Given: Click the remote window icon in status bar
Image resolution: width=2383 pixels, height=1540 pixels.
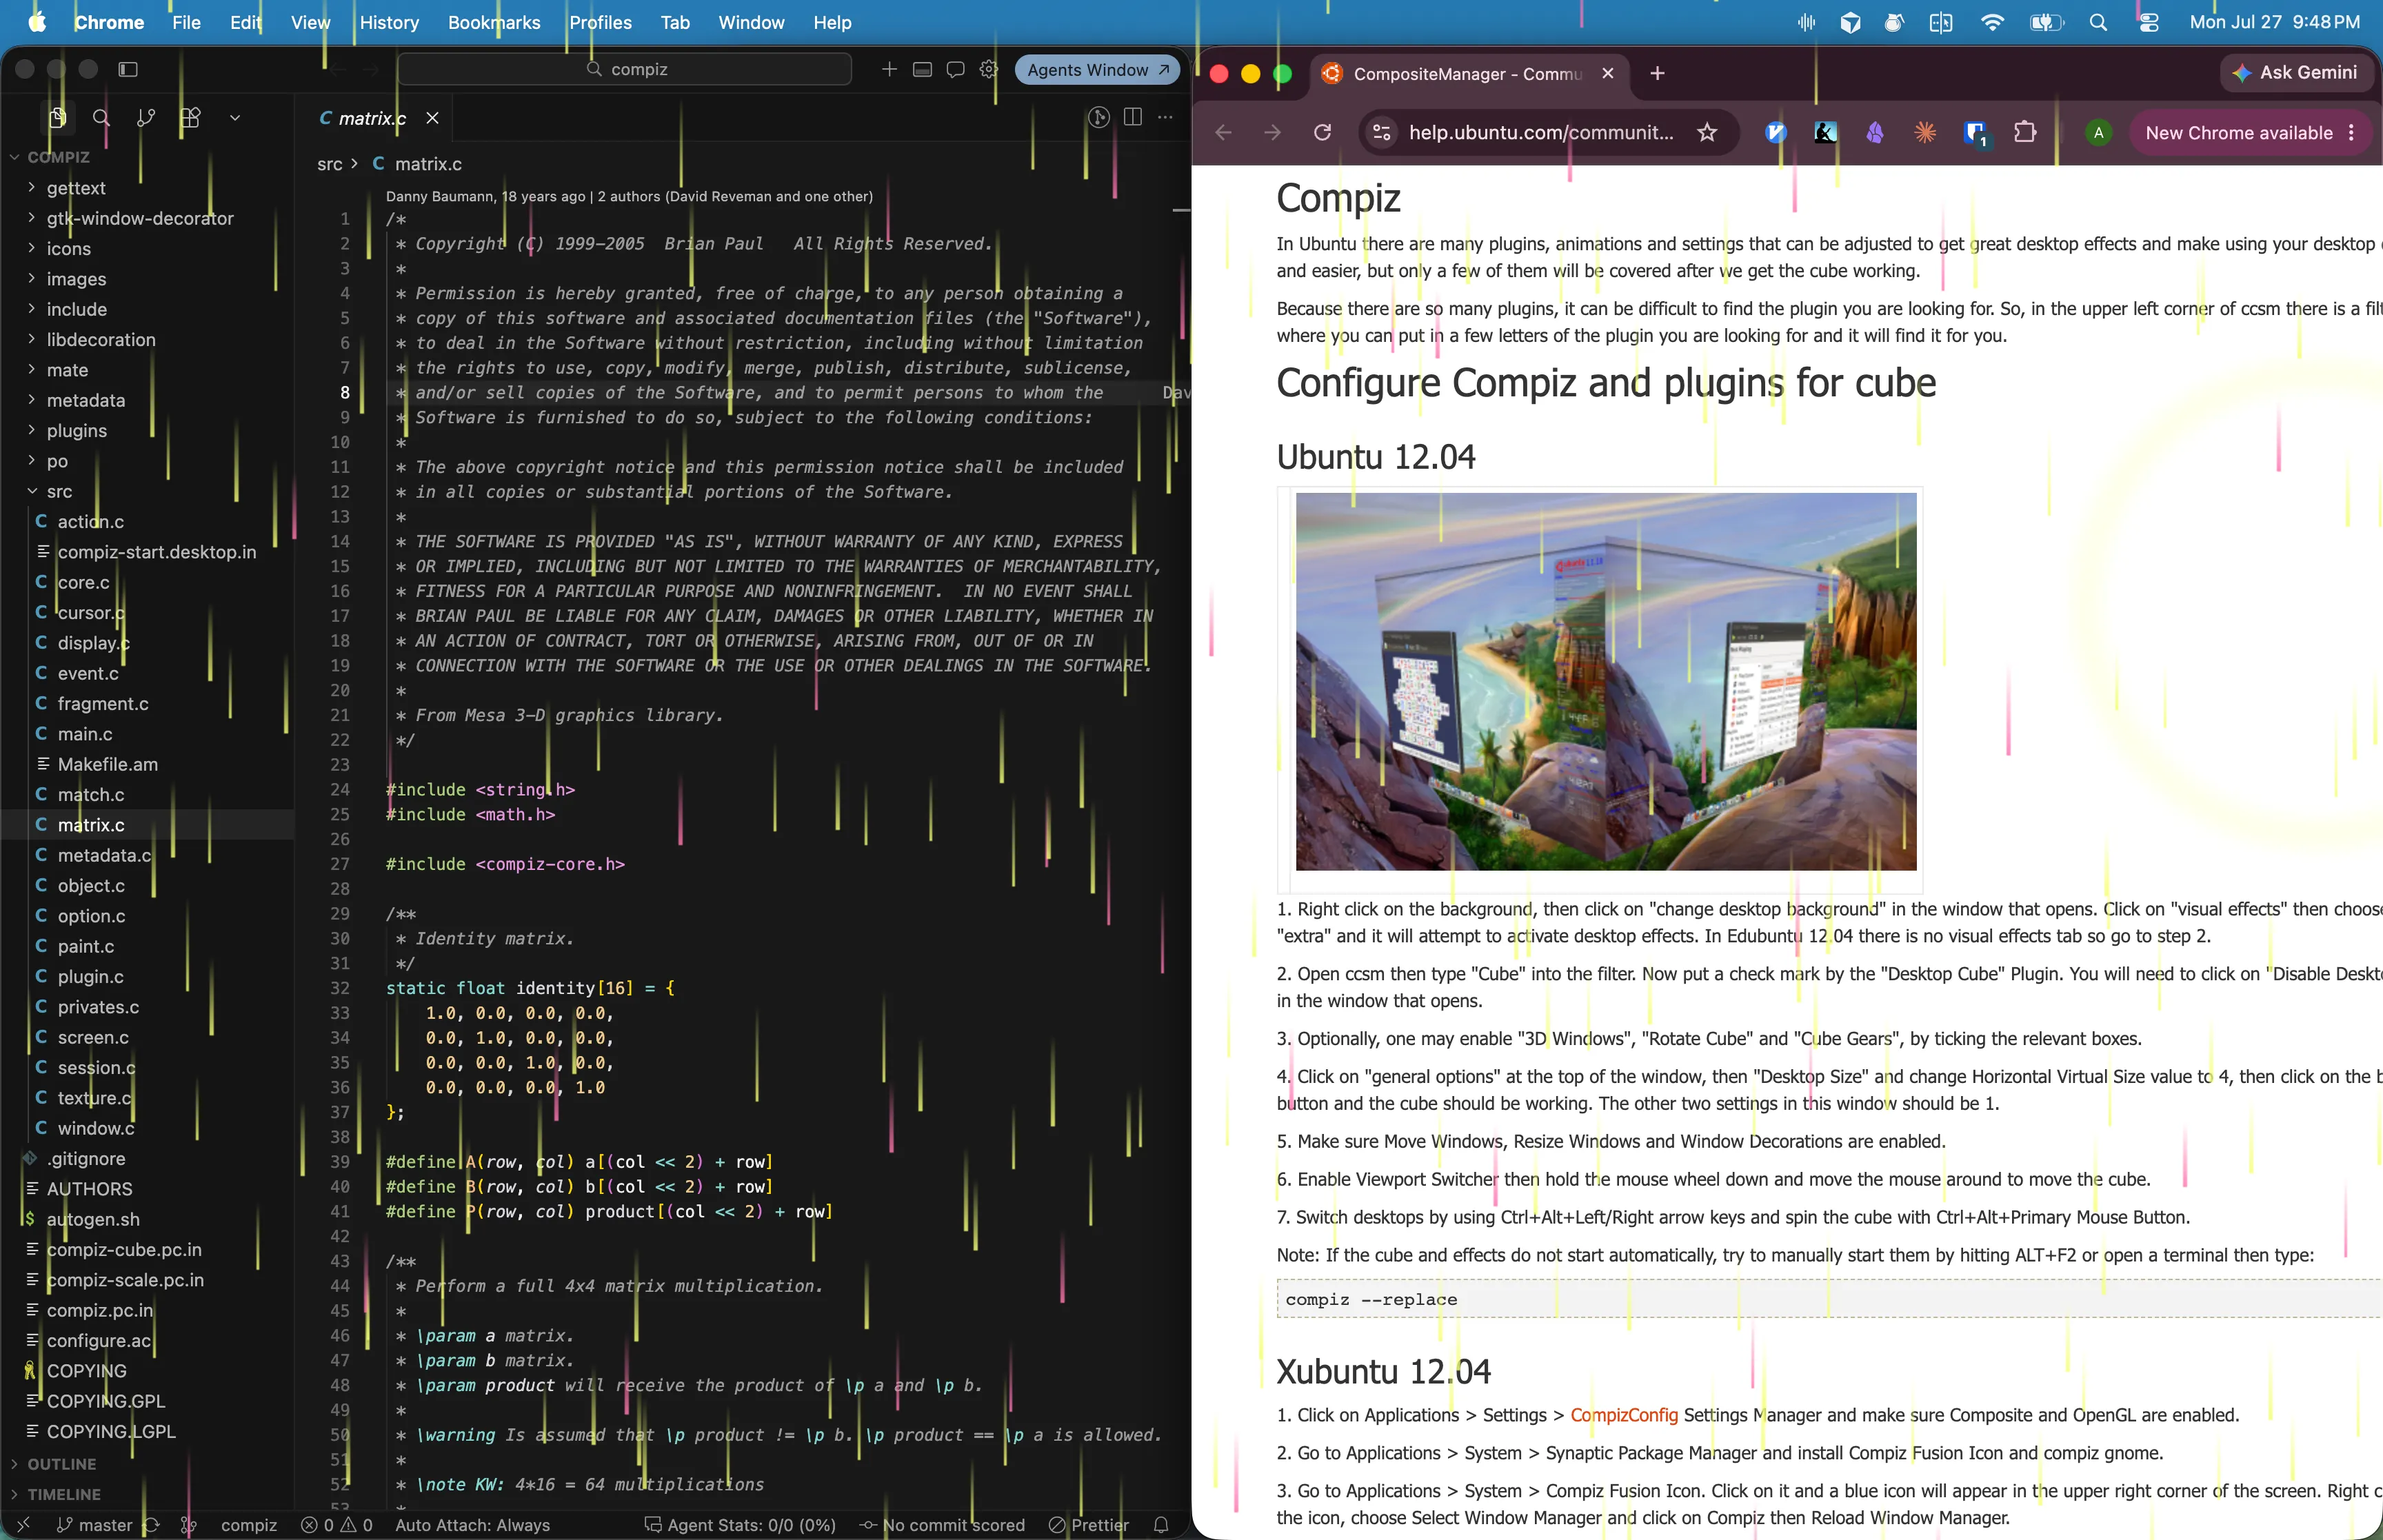Looking at the screenshot, I should (x=24, y=1525).
